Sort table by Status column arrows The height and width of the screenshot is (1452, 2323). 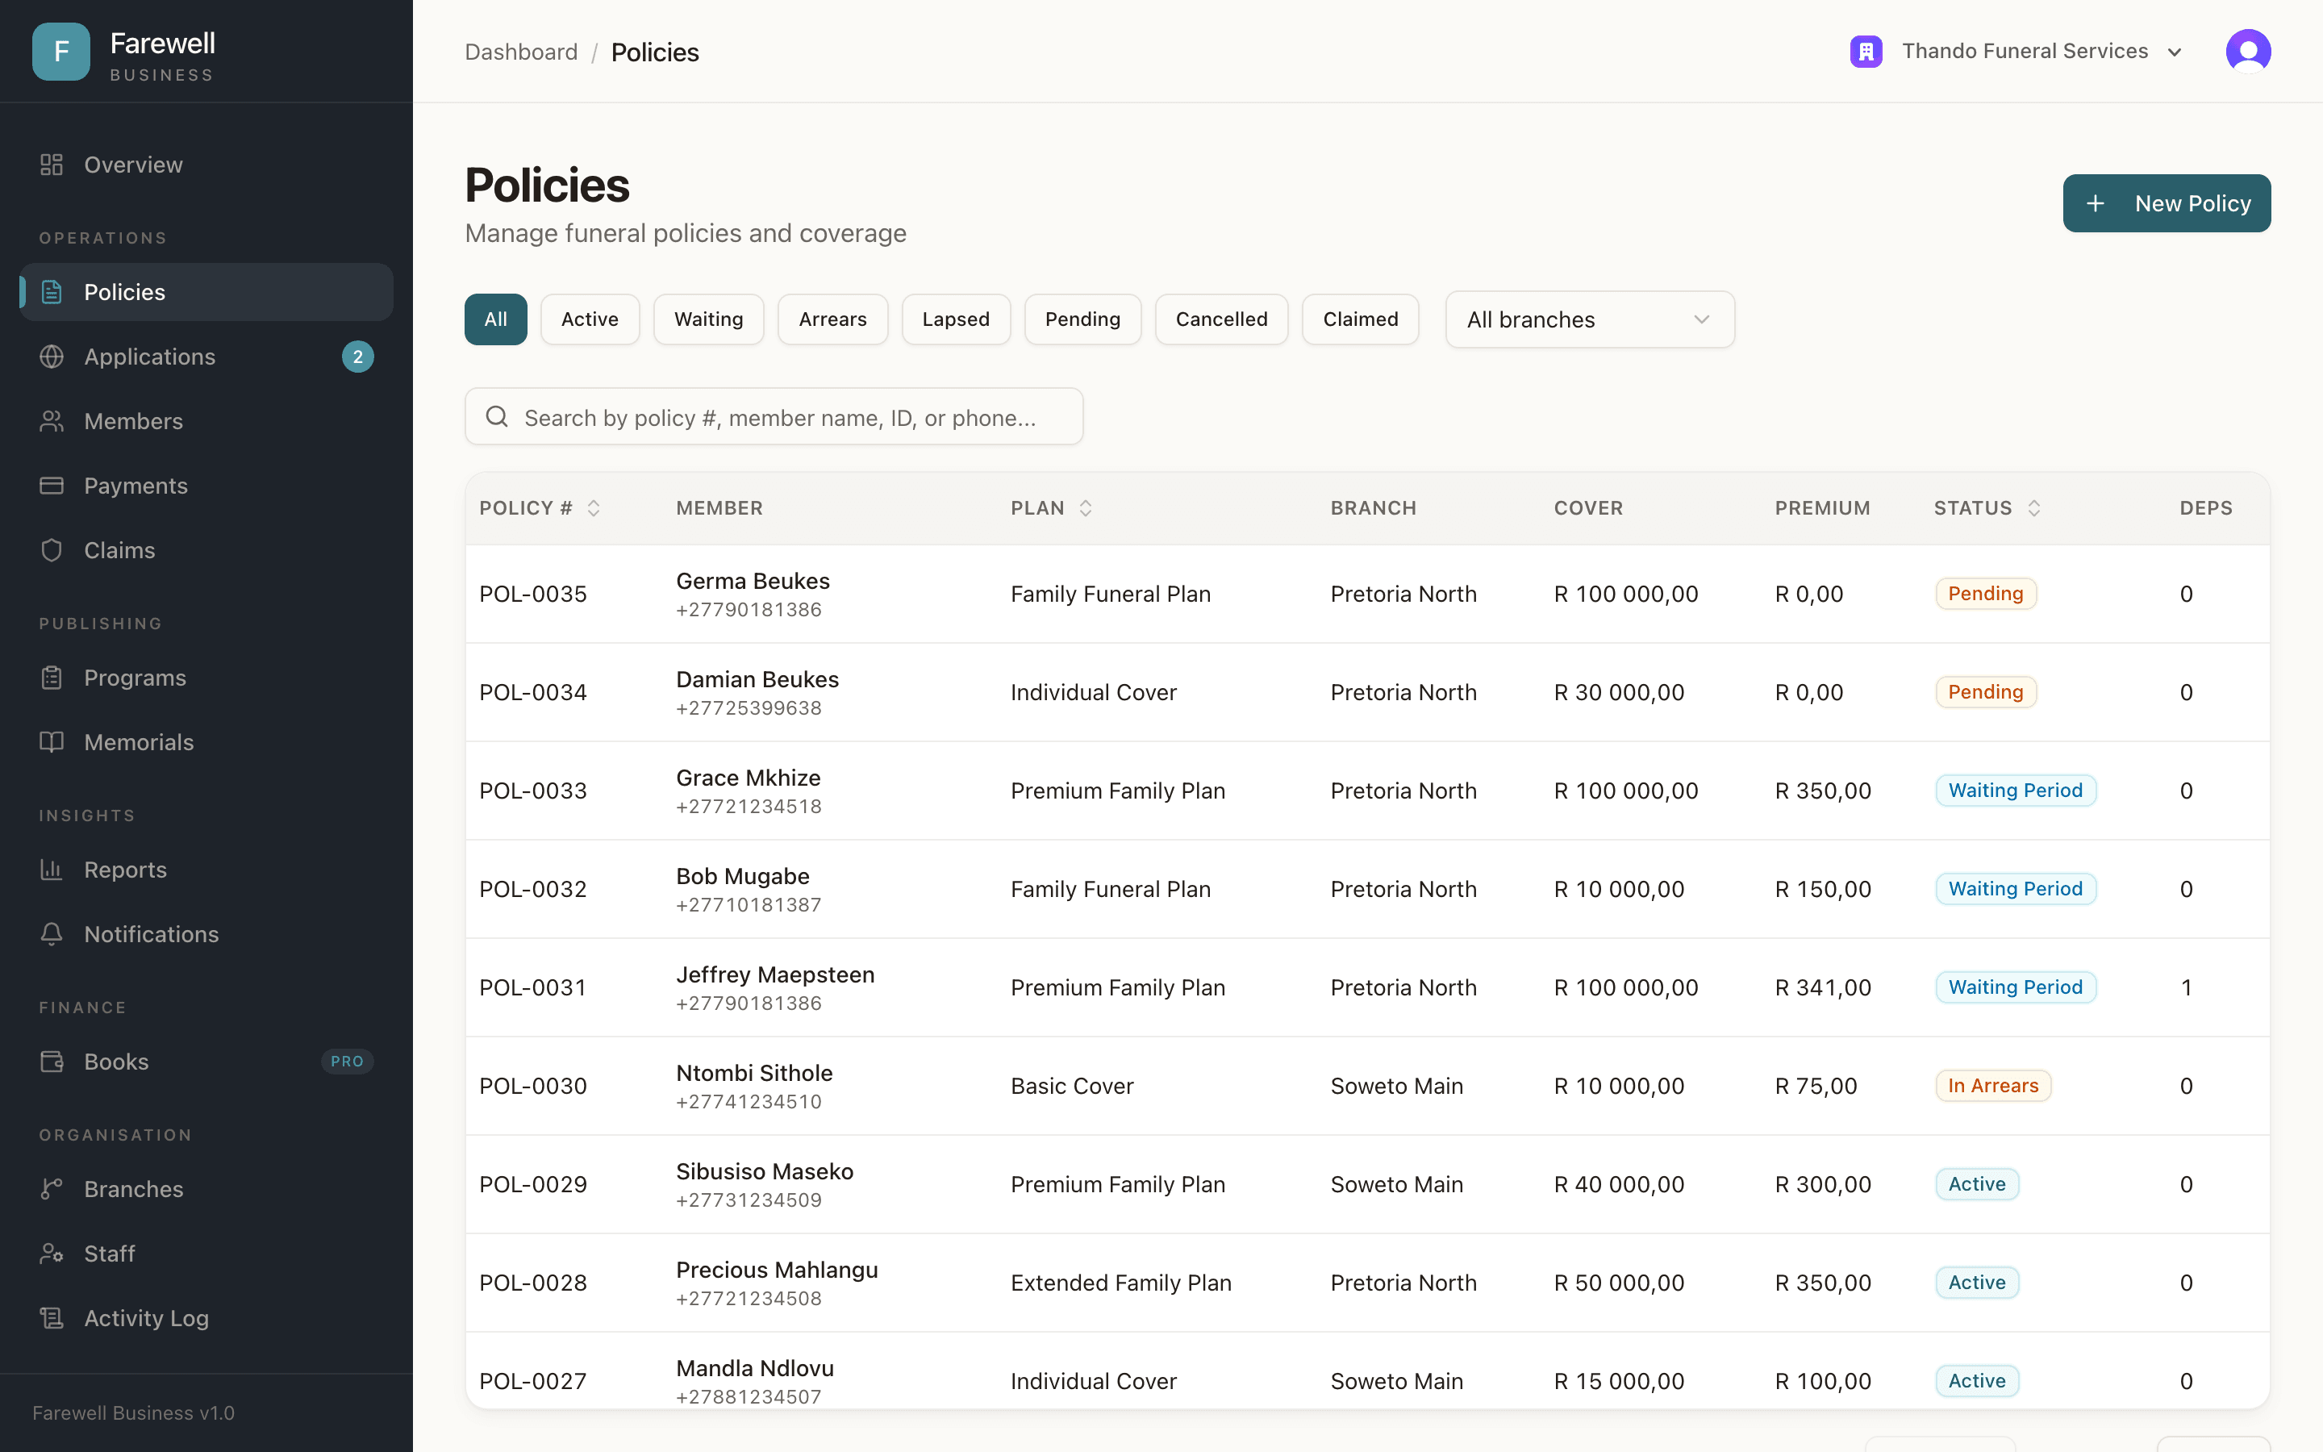click(x=2034, y=508)
